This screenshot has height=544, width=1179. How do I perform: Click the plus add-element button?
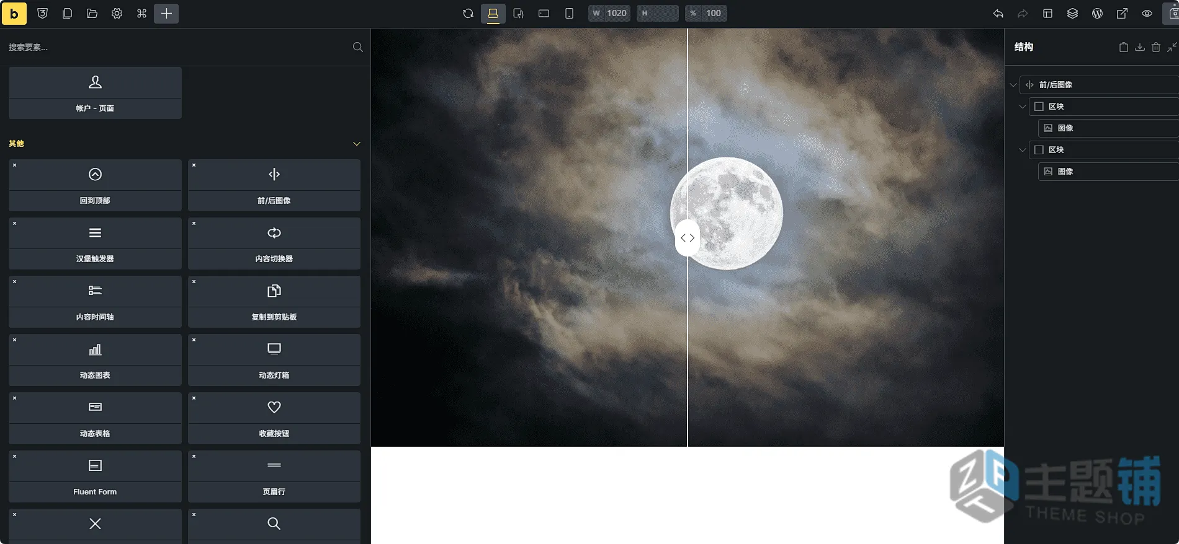coord(166,13)
